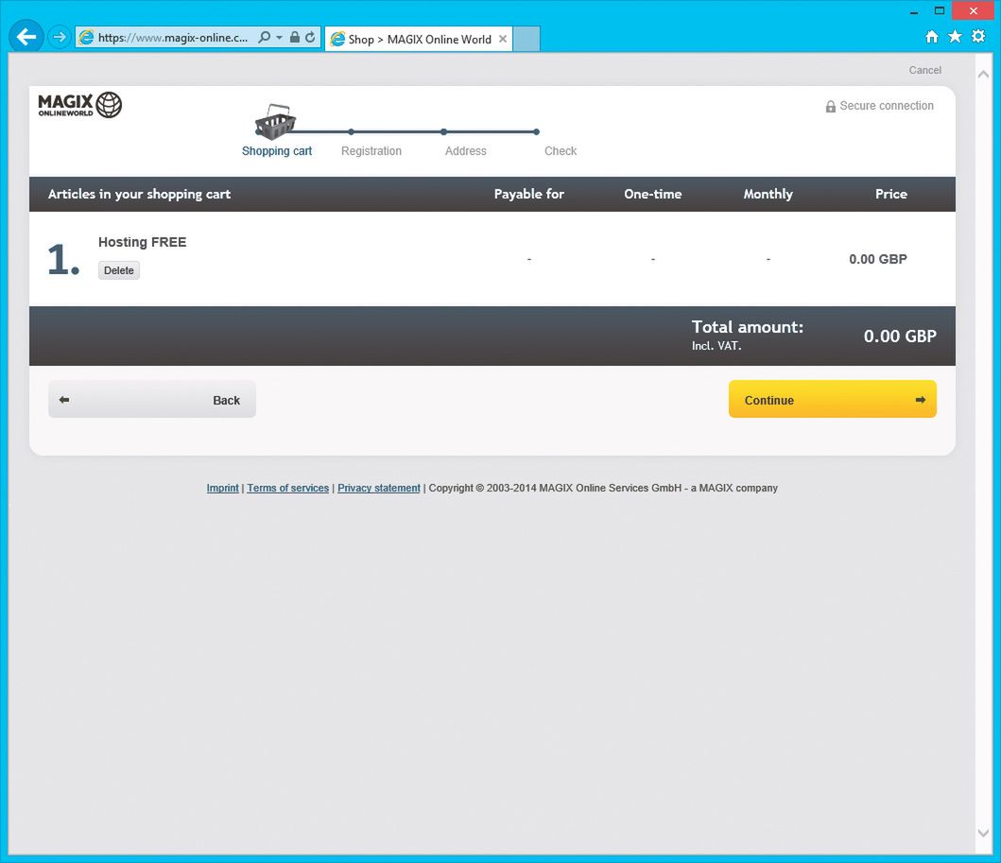Click the scrollbar up arrow
The width and height of the screenshot is (1001, 863).
pos(983,74)
